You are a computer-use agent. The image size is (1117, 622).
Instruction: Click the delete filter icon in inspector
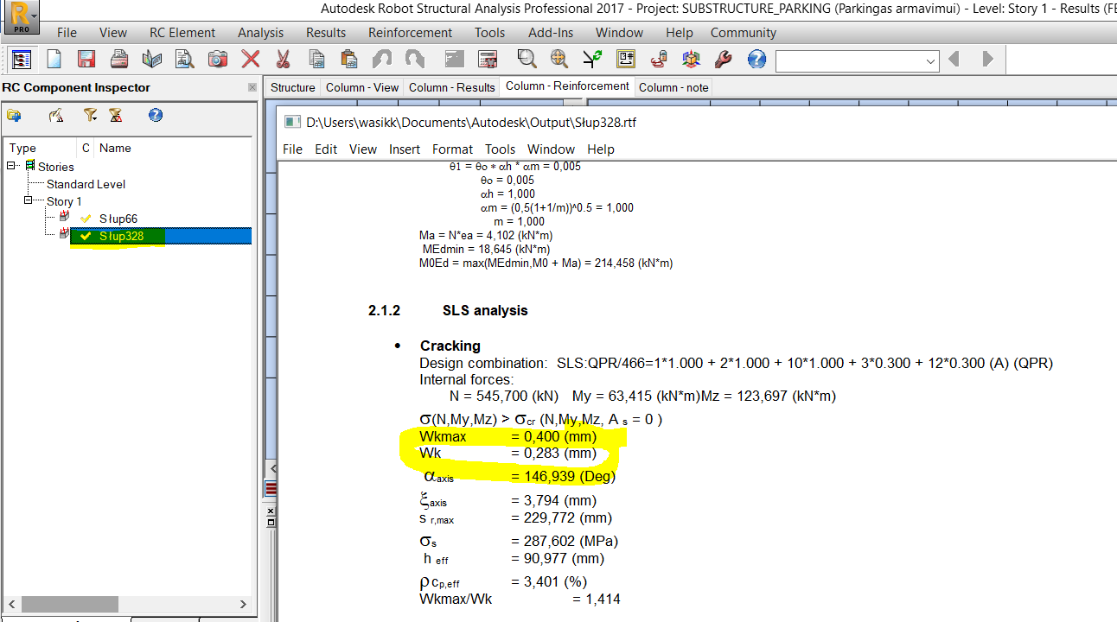pos(116,115)
